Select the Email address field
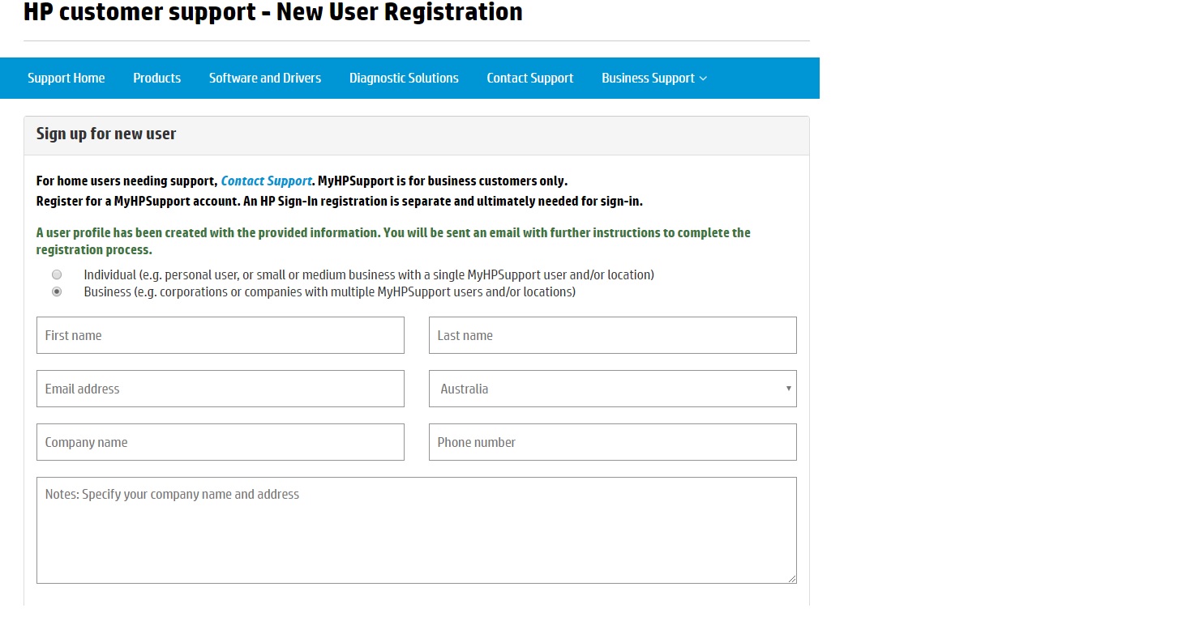 pos(220,389)
